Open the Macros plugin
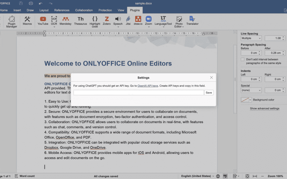 tap(27, 20)
